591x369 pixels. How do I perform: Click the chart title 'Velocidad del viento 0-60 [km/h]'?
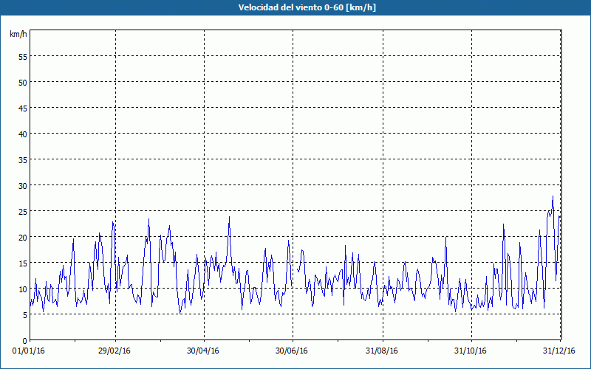307,7
